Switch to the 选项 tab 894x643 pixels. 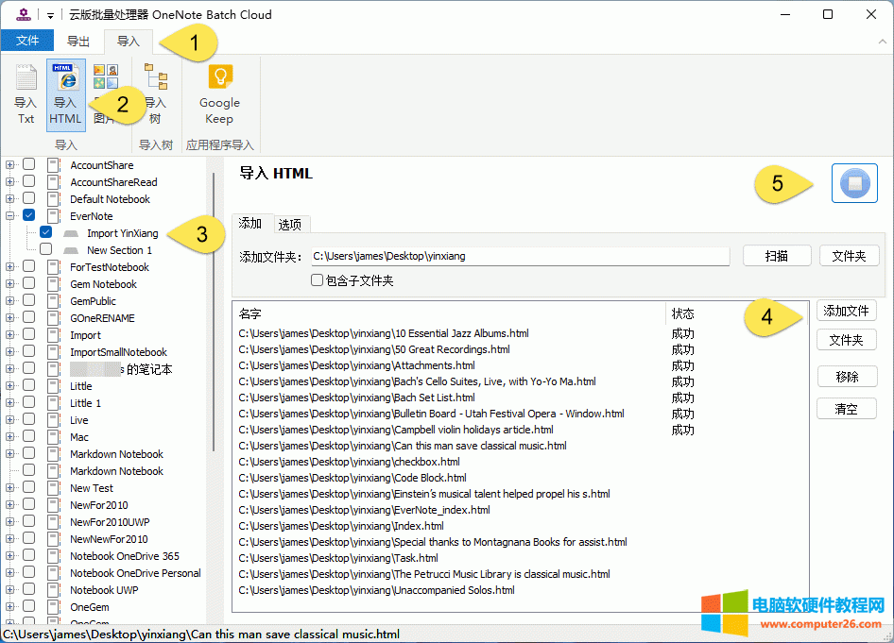291,224
